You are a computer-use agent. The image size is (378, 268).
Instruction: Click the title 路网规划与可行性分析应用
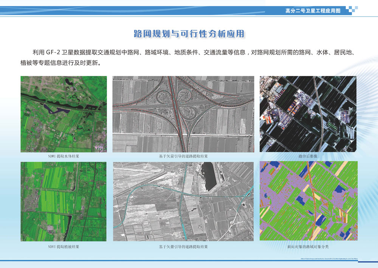(189, 34)
